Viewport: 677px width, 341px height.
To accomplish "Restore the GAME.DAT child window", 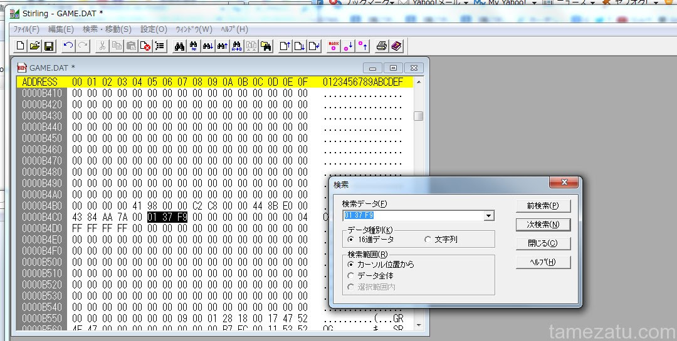I will [x=393, y=68].
